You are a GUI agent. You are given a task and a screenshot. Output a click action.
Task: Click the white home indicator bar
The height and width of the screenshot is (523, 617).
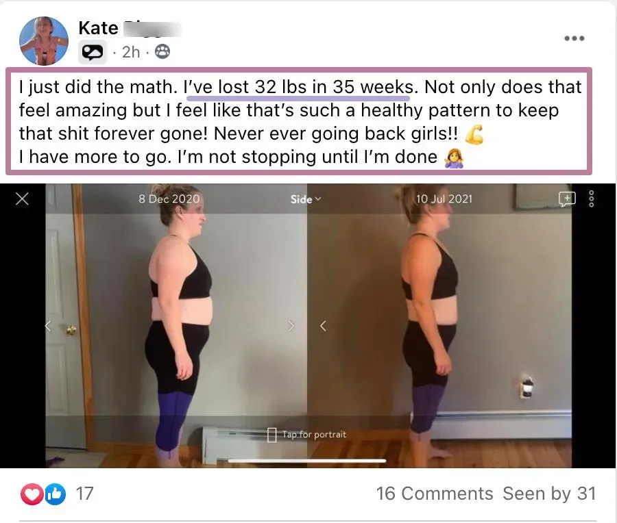pos(307,461)
